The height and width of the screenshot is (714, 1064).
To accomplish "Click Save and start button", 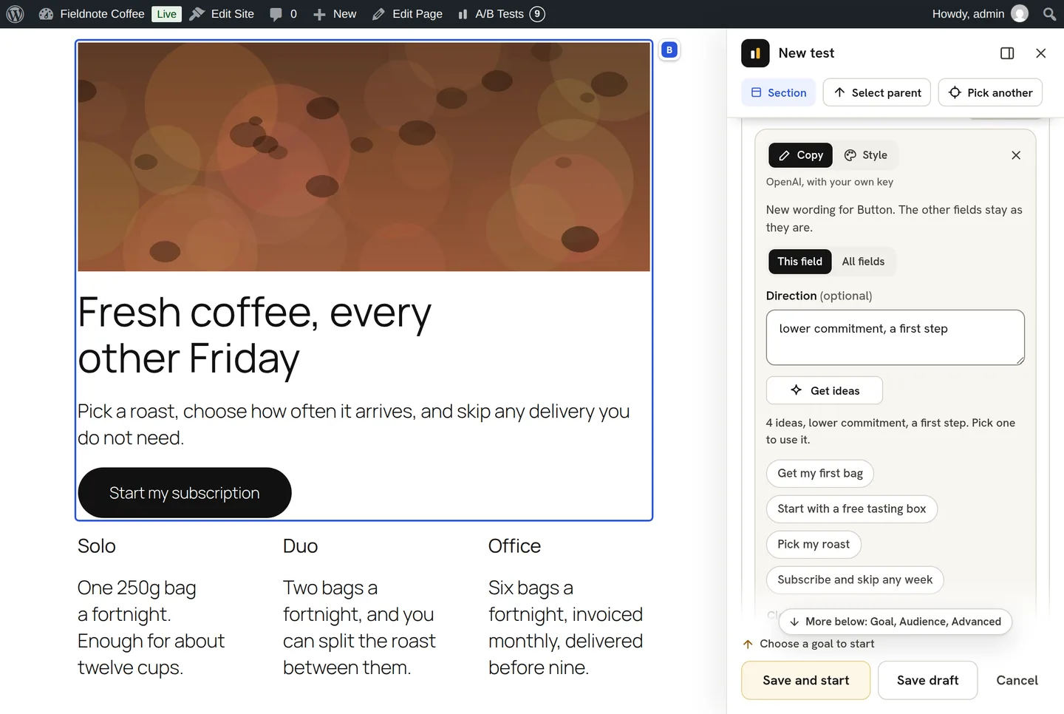I will pyautogui.click(x=806, y=681).
